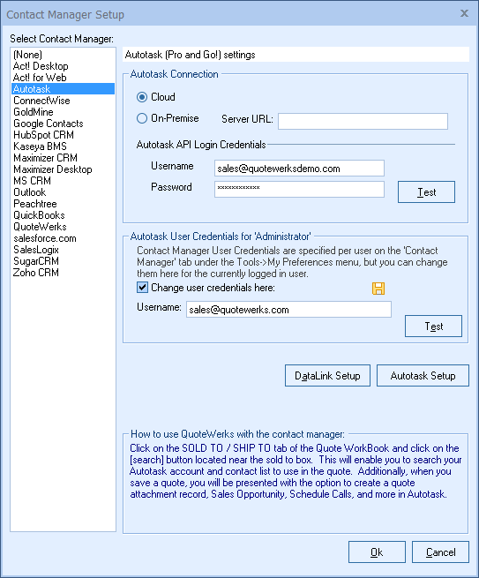Select Maximizer CRM contact manager
This screenshot has height=578, width=479.
coord(63,157)
